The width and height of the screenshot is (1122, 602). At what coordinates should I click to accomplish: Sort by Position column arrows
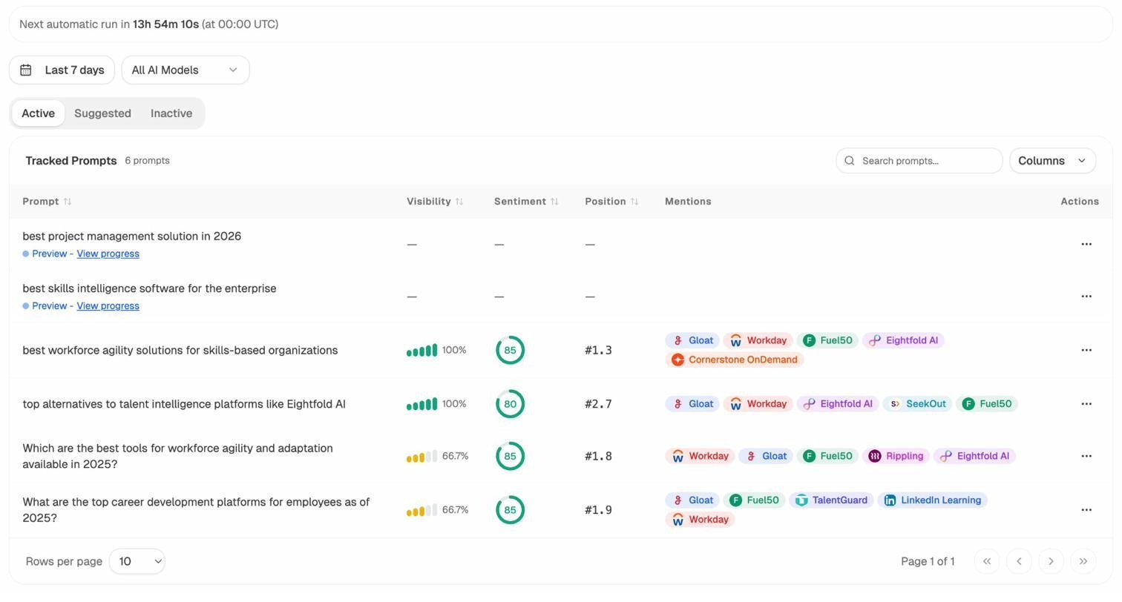point(634,202)
